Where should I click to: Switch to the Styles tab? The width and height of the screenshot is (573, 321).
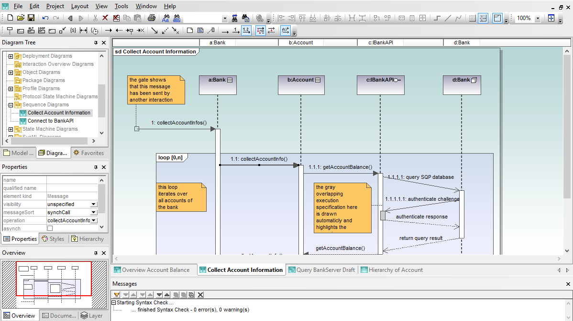click(54, 239)
